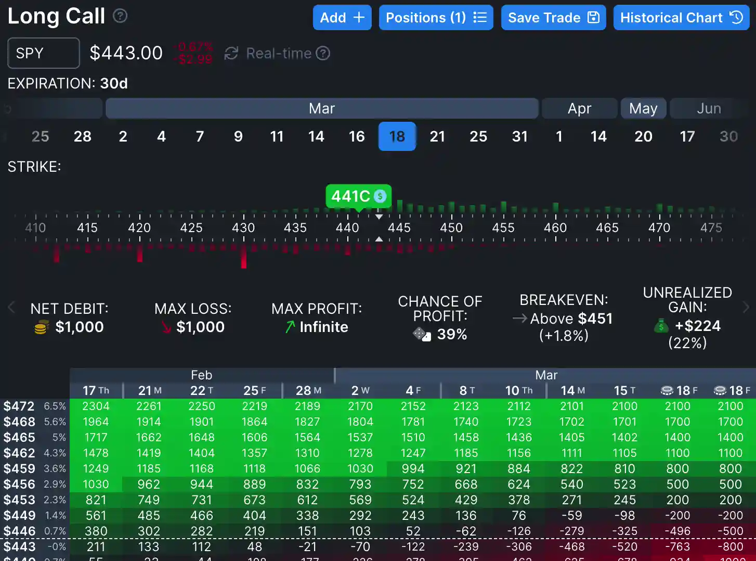This screenshot has width=756, height=561.
Task: Click the green arrow icon beside Infinite
Action: pos(290,327)
